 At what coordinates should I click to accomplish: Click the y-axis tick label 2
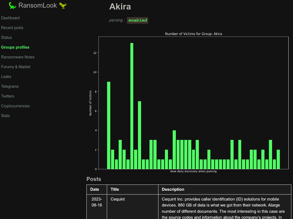click(x=96, y=150)
